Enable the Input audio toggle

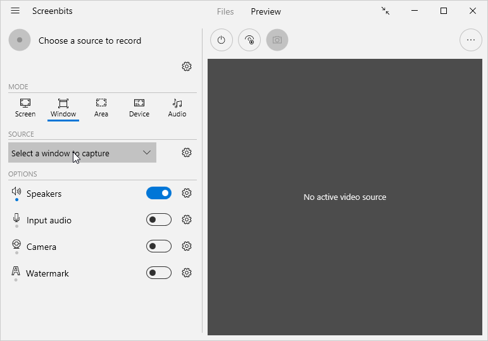click(x=159, y=220)
